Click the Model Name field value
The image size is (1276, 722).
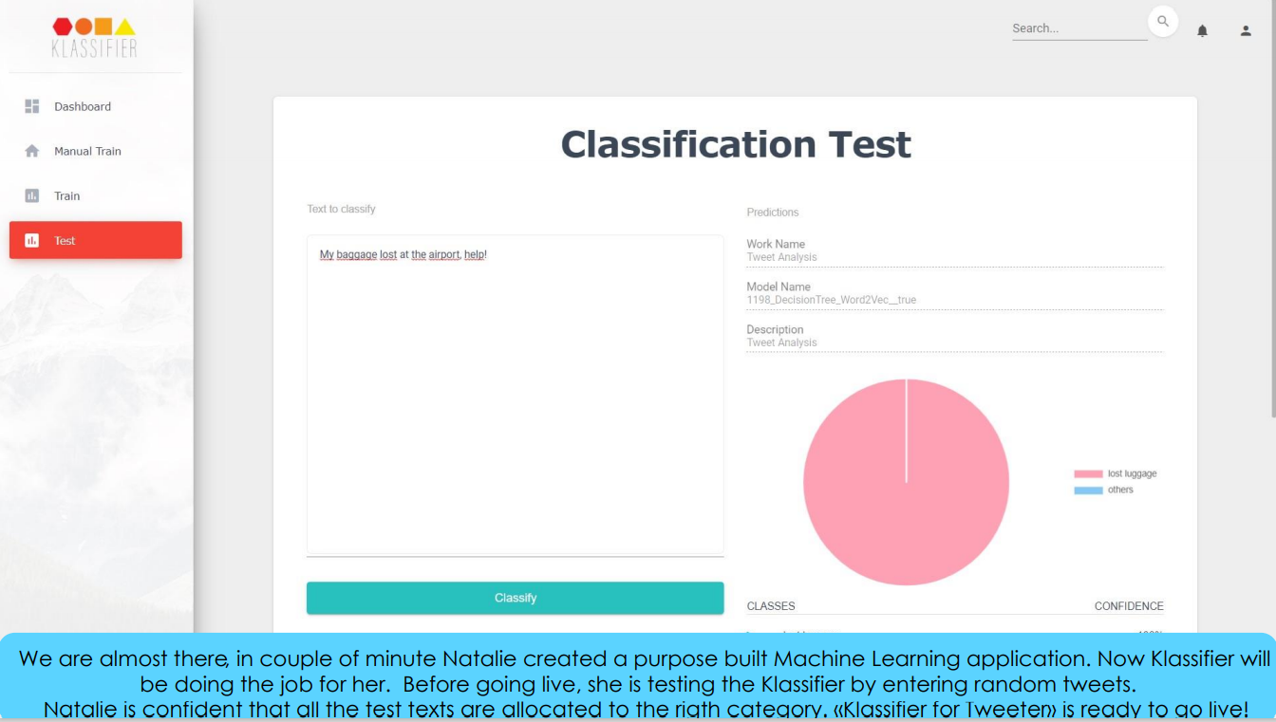[832, 300]
